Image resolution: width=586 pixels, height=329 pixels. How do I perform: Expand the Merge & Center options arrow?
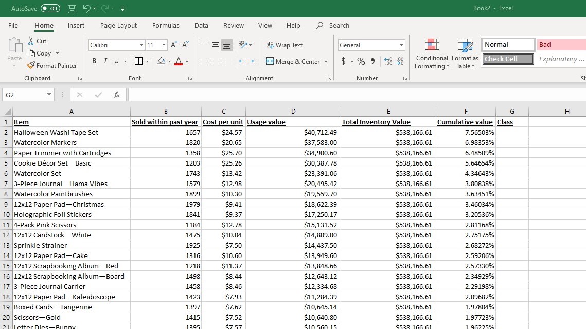(326, 61)
